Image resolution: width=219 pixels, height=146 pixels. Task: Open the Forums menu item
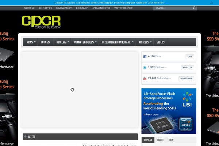pyautogui.click(x=45, y=42)
